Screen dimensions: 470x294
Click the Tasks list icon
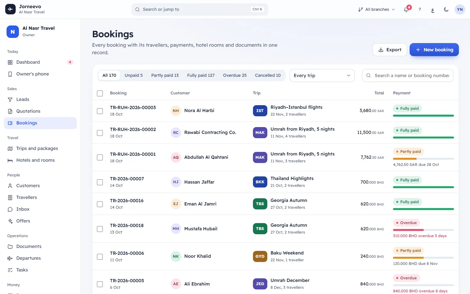coord(10,270)
